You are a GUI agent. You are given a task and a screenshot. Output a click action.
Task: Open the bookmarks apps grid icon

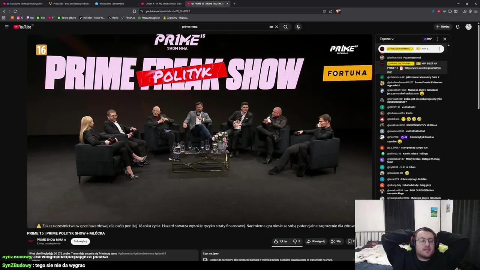(4, 18)
